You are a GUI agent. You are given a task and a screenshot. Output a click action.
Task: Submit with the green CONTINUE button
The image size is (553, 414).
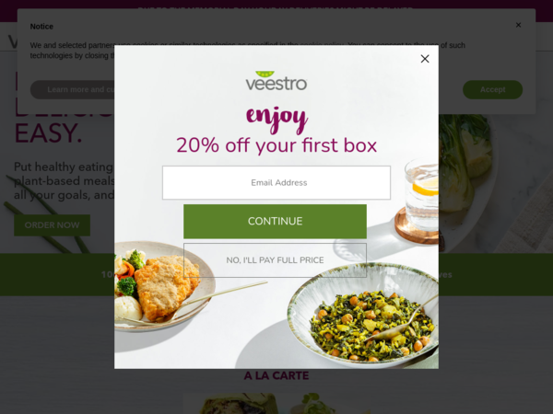coord(275,222)
